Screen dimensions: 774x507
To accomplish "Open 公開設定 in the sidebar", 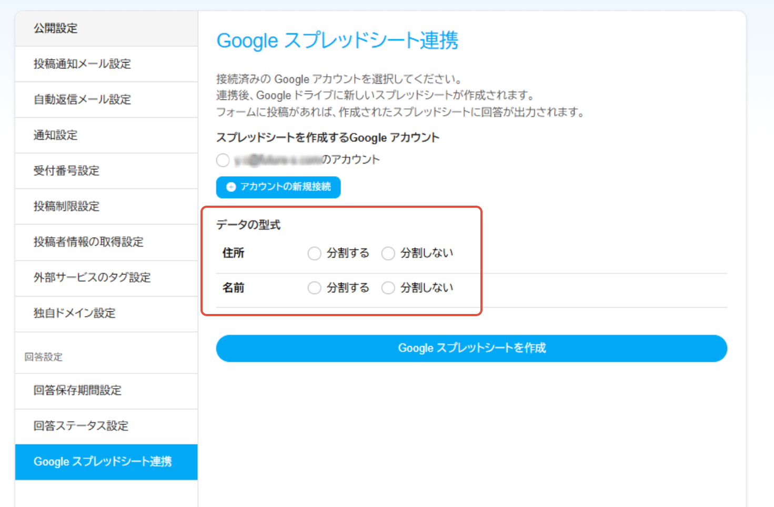I will click(x=106, y=28).
